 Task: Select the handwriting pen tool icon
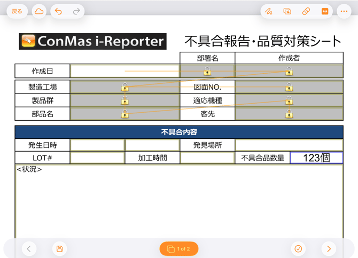269,11
